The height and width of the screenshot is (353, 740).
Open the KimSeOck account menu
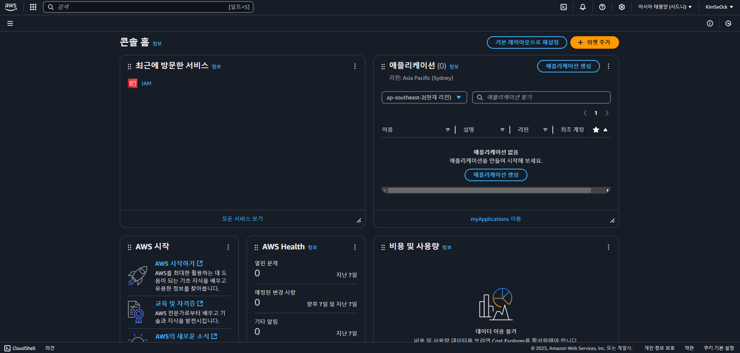pyautogui.click(x=719, y=7)
